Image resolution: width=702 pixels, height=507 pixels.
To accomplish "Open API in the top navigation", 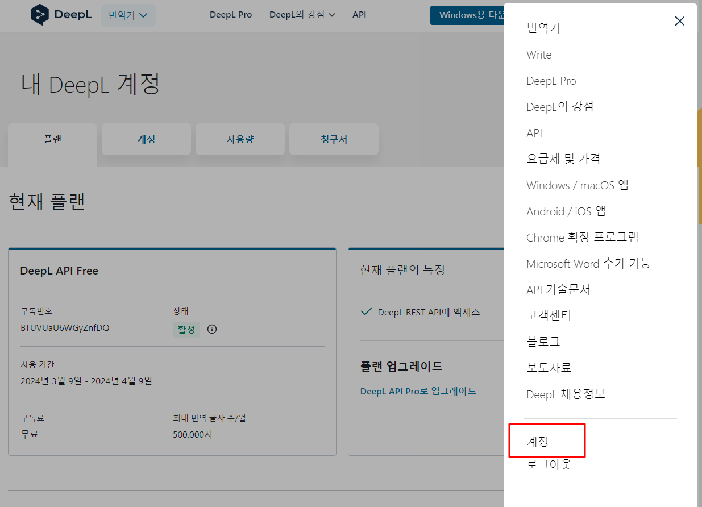I will pos(359,15).
